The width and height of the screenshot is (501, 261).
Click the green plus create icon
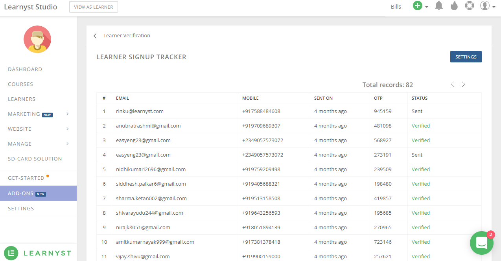point(418,6)
